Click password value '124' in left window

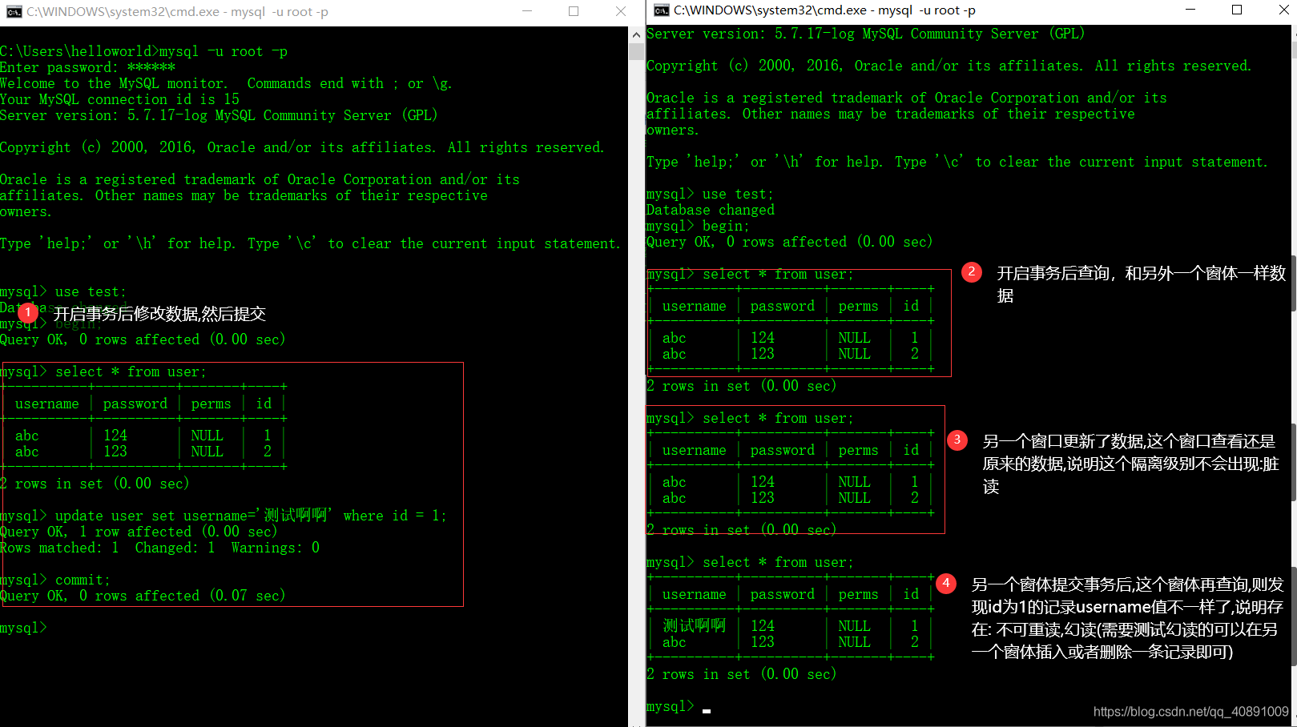point(115,436)
